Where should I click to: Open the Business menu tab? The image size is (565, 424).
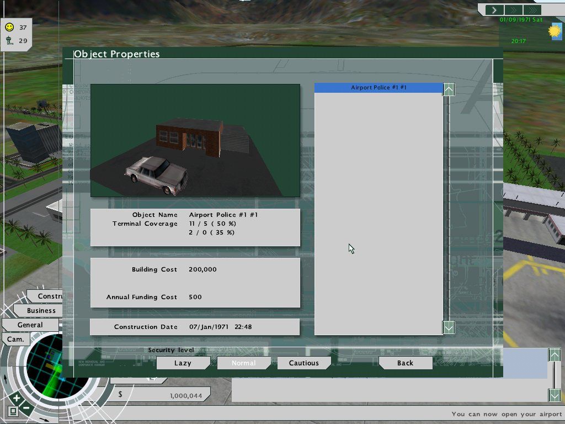point(41,310)
